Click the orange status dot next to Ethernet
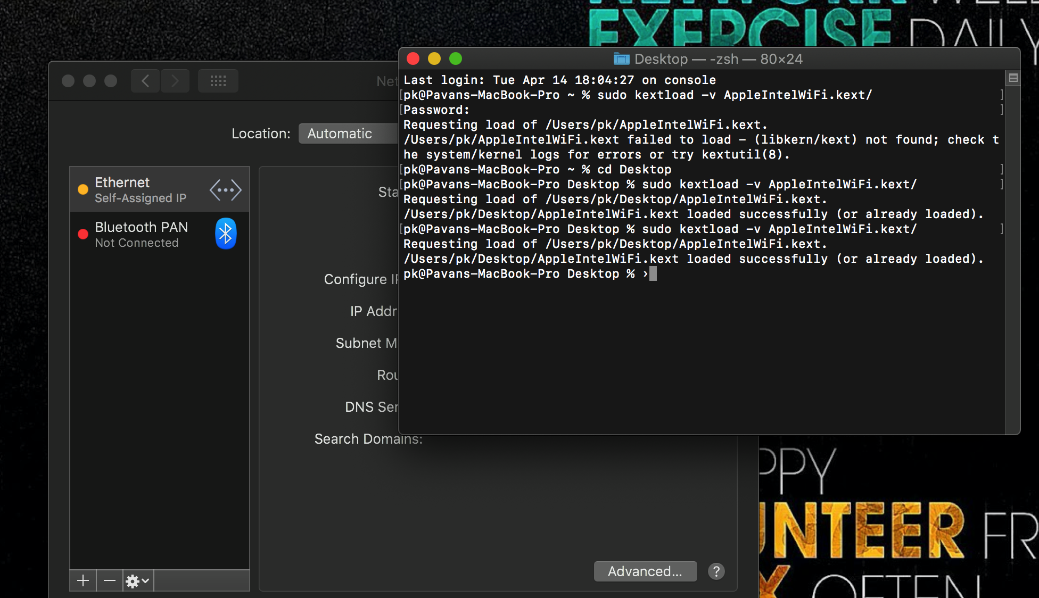Screen dimensions: 1039x598 [x=83, y=189]
